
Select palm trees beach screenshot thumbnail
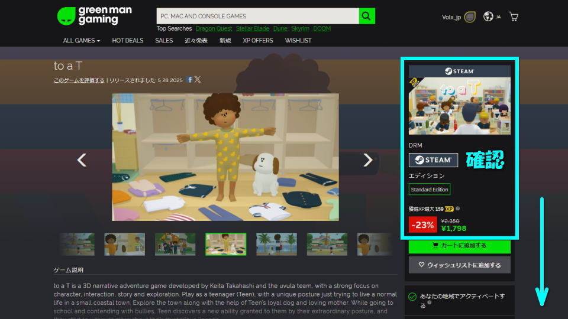(276, 244)
